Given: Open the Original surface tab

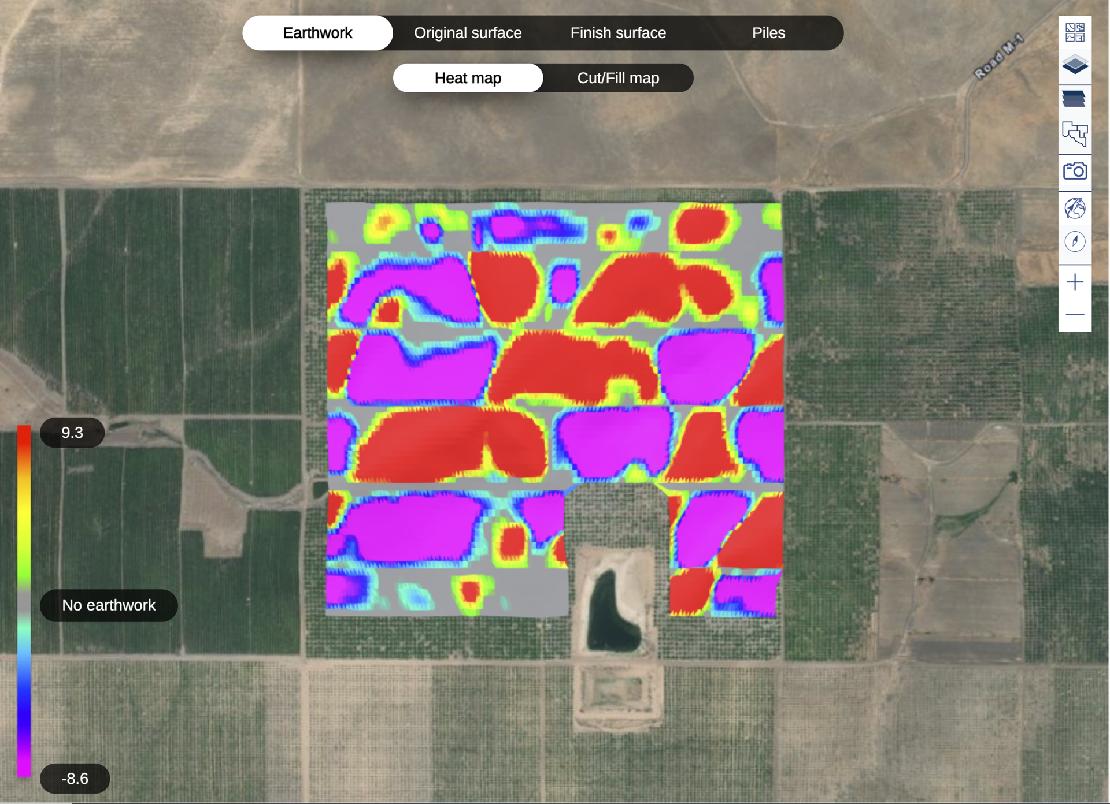Looking at the screenshot, I should pyautogui.click(x=468, y=33).
